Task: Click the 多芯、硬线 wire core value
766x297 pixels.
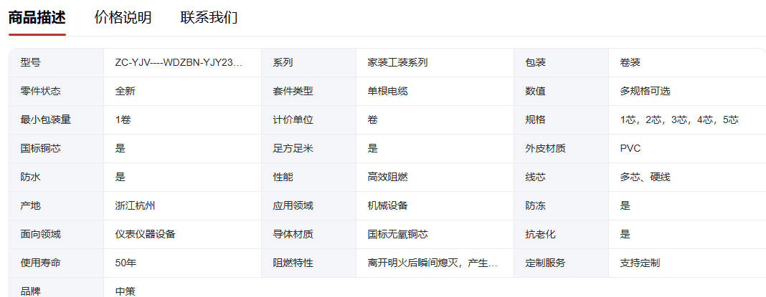Action: coord(646,177)
